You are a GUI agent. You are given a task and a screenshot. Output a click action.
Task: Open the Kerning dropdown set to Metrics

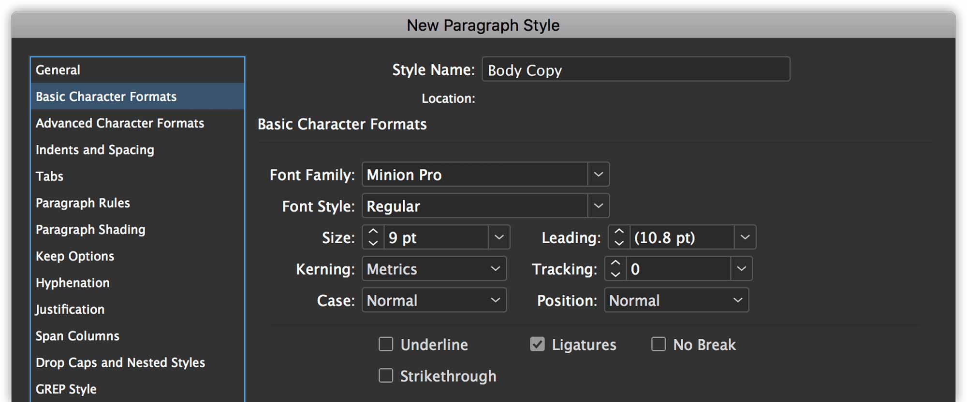click(434, 269)
